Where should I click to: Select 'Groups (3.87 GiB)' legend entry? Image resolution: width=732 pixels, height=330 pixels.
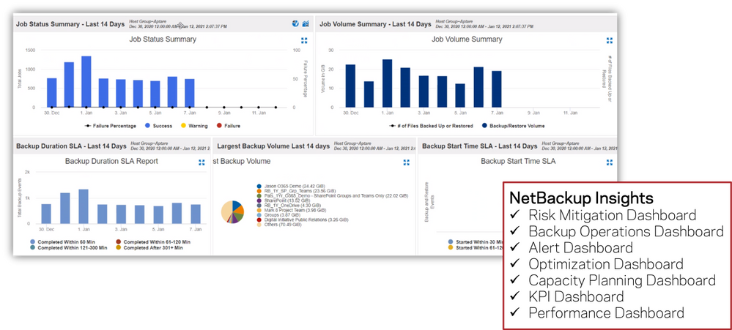coord(277,215)
